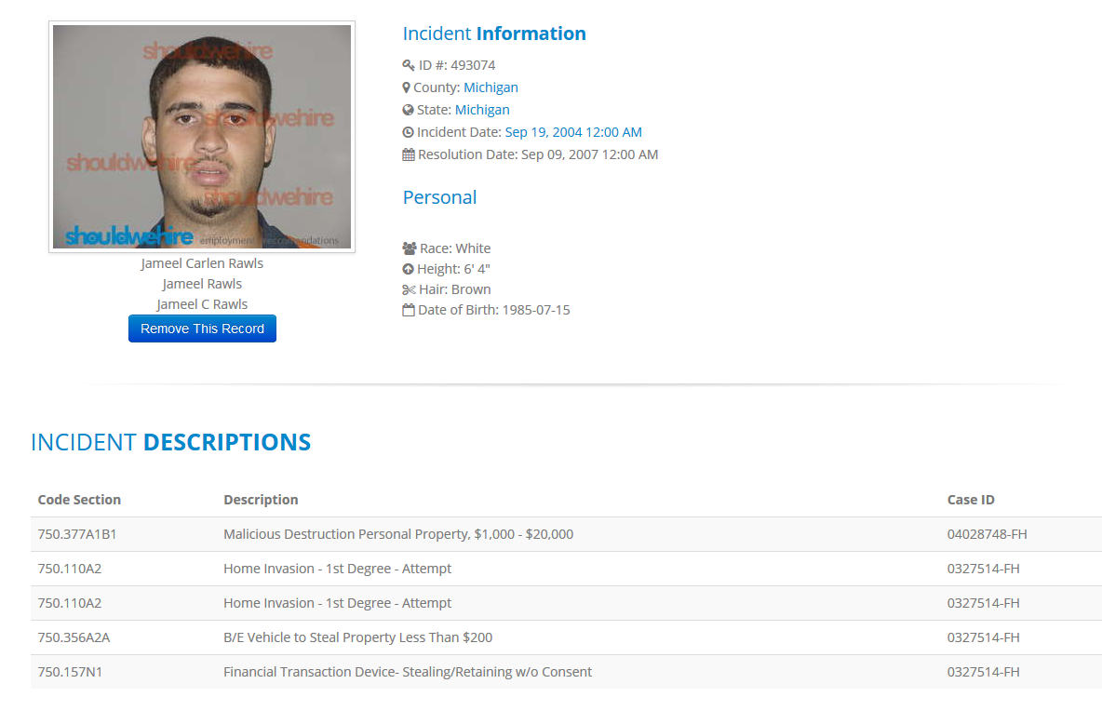Open the State Michigan link
The image size is (1102, 724).
point(482,111)
